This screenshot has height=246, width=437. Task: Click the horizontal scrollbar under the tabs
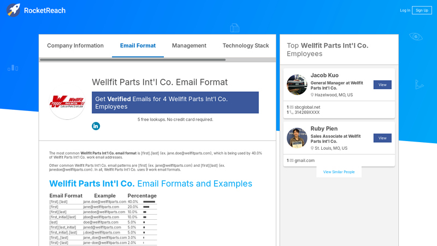133,60
